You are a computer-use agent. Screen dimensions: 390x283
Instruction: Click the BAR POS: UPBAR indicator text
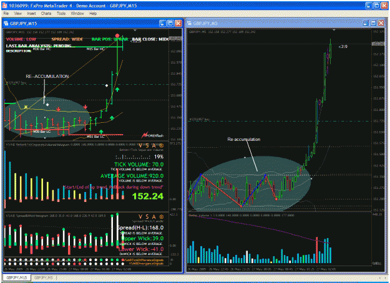point(110,39)
